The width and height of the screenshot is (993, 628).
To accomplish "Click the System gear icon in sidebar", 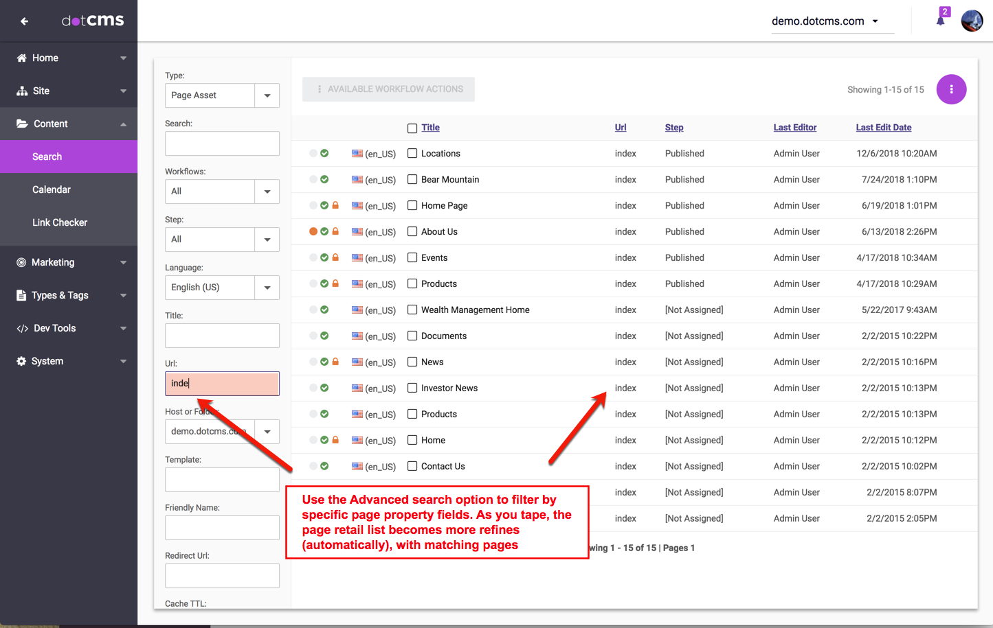I will (21, 362).
